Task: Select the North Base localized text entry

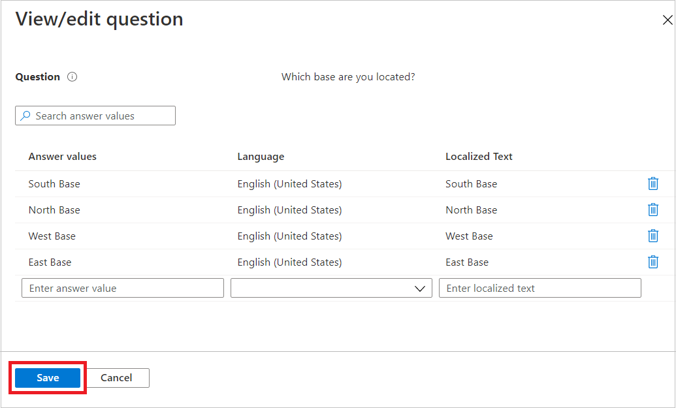Action: [471, 210]
